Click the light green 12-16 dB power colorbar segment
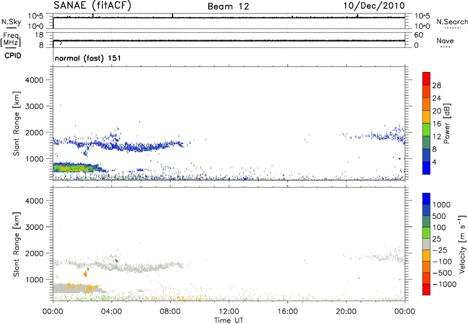Image resolution: width=468 pixels, height=324 pixels. point(426,129)
